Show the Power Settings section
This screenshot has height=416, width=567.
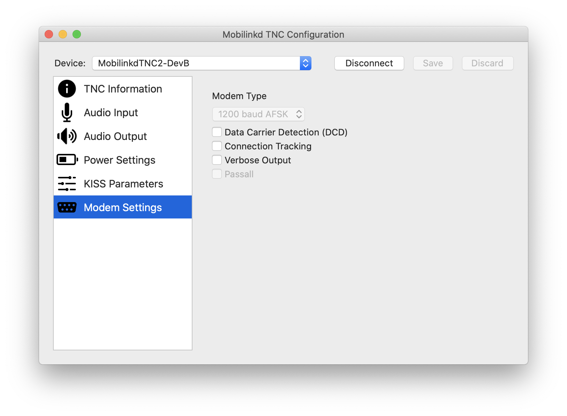123,160
